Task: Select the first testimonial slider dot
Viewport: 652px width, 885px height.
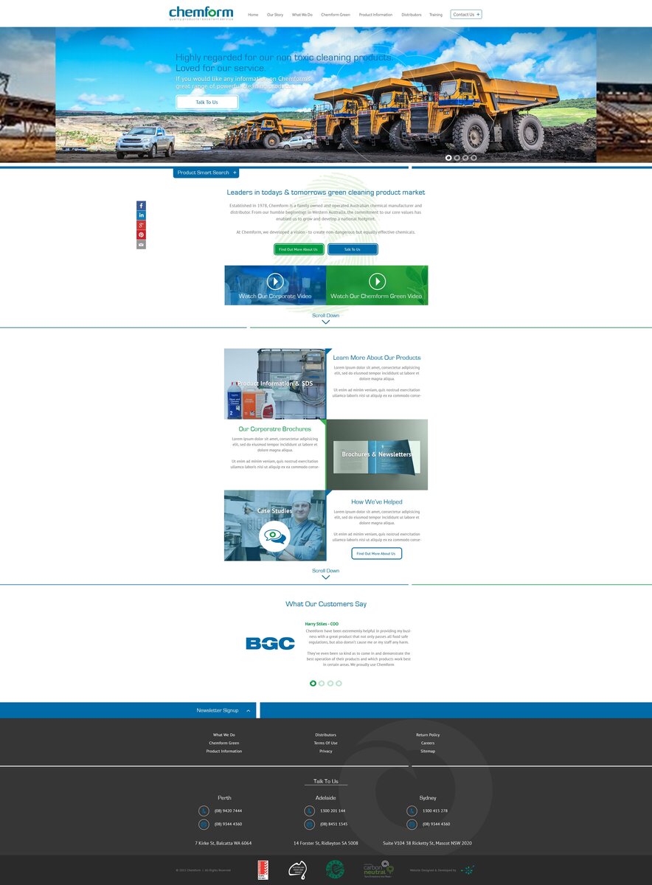Action: pos(313,683)
